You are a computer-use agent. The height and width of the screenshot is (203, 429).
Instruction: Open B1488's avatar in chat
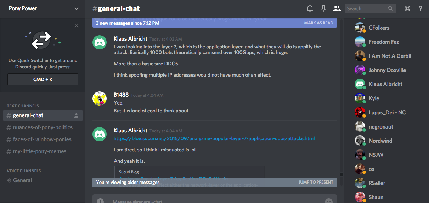coord(100,98)
